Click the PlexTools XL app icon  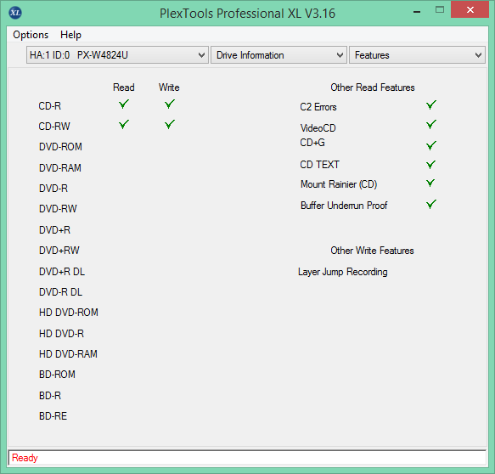[x=15, y=13]
